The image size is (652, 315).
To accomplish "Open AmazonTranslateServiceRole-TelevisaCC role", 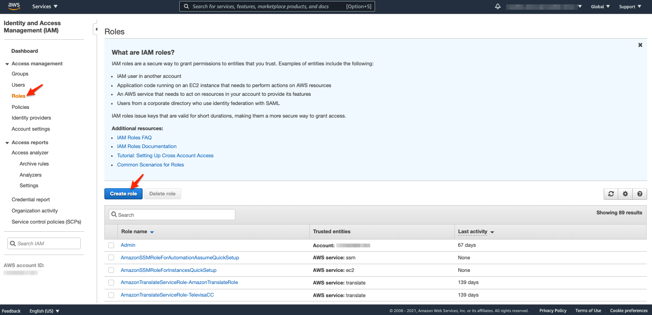I will point(167,295).
